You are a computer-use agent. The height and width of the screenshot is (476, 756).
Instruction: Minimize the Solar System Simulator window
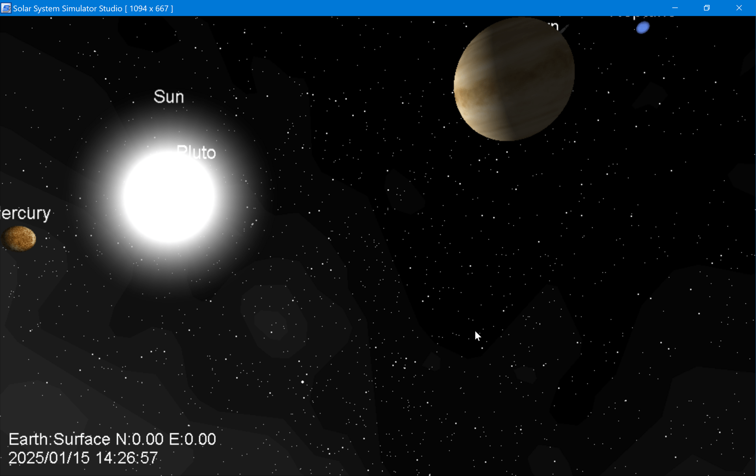[675, 8]
